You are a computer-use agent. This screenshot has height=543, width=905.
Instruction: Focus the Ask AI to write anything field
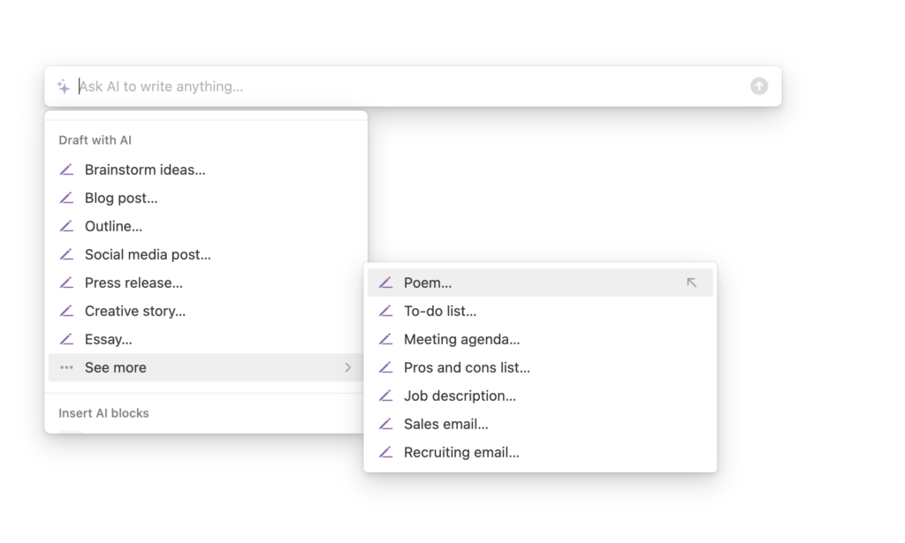(x=407, y=87)
